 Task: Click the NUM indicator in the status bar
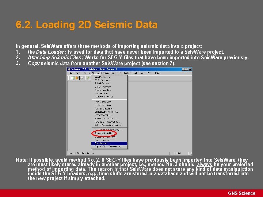[x=178, y=154]
